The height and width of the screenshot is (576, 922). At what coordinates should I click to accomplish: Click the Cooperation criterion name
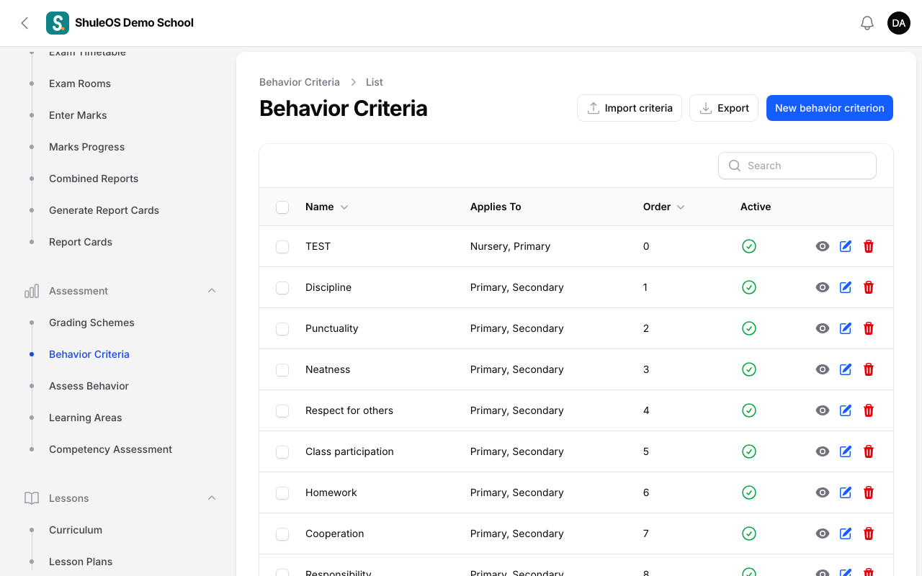point(335,534)
